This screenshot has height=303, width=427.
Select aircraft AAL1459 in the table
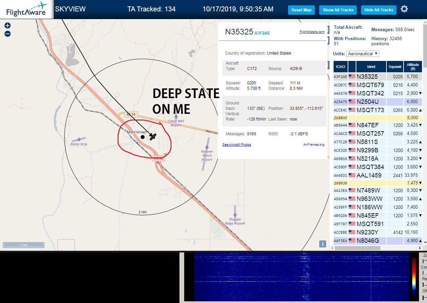coord(378,175)
